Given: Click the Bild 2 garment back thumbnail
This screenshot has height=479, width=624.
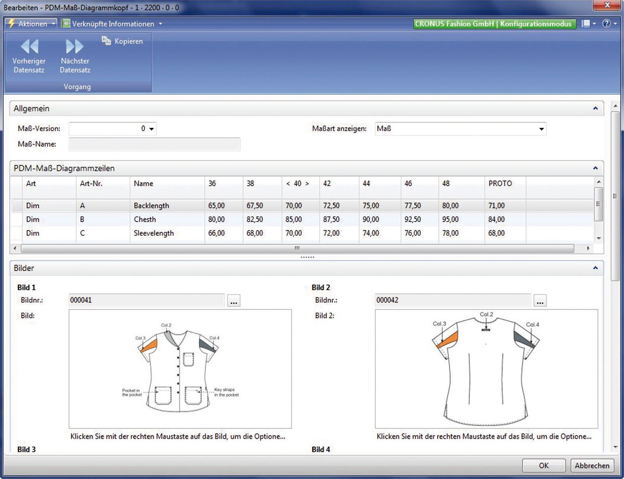Looking at the screenshot, I should 486,369.
